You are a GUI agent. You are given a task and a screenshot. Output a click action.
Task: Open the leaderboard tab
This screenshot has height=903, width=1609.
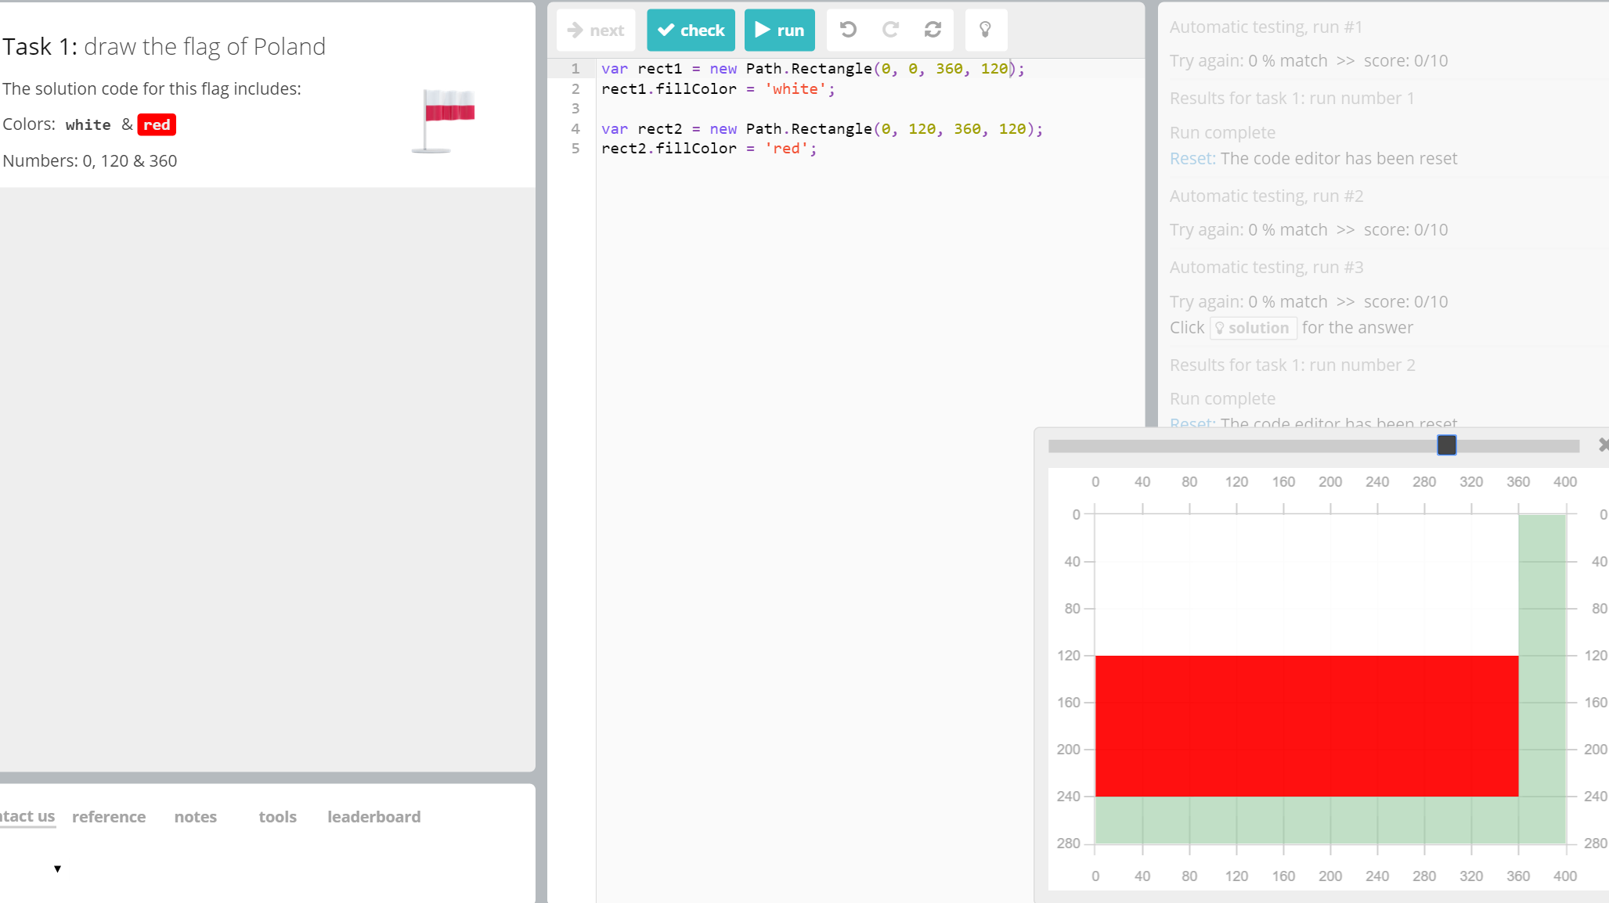click(373, 816)
